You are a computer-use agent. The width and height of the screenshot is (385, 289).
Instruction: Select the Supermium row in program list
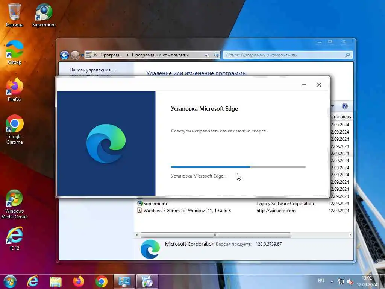click(x=243, y=204)
